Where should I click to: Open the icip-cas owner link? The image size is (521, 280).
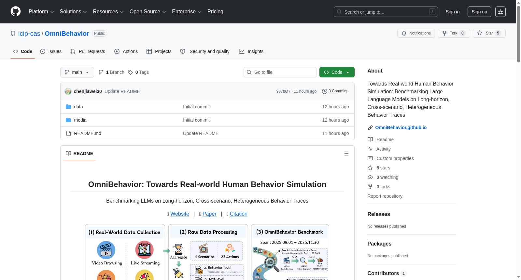tap(29, 33)
